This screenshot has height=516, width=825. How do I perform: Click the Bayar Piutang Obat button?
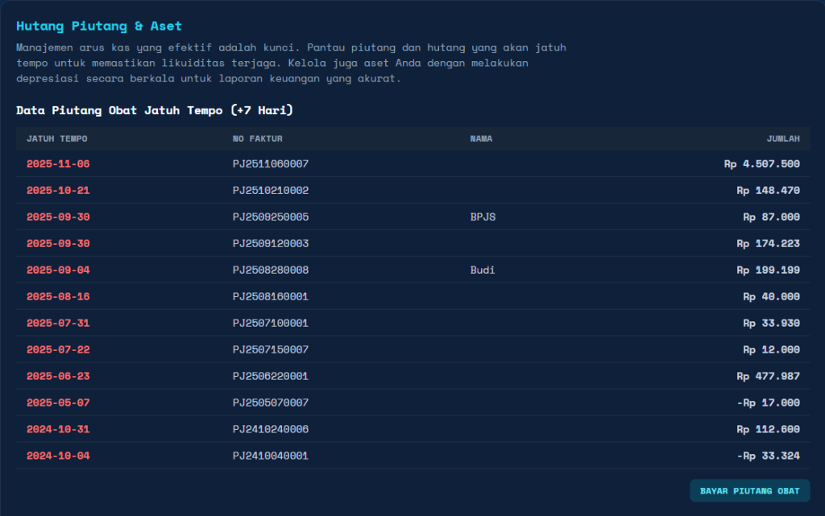[749, 490]
